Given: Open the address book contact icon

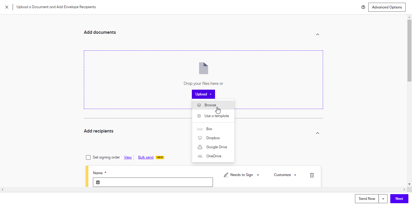Looking at the screenshot, I should click(98, 182).
